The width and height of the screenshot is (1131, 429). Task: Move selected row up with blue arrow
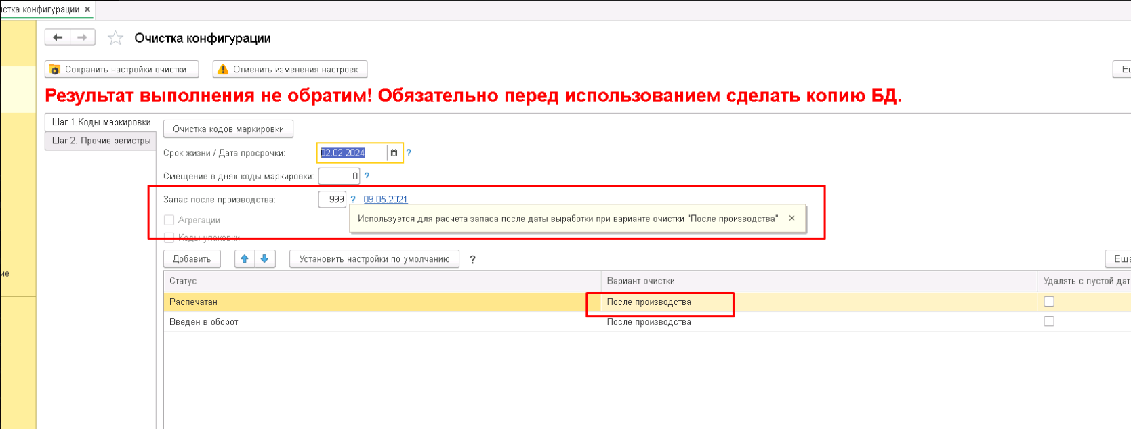pyautogui.click(x=245, y=259)
